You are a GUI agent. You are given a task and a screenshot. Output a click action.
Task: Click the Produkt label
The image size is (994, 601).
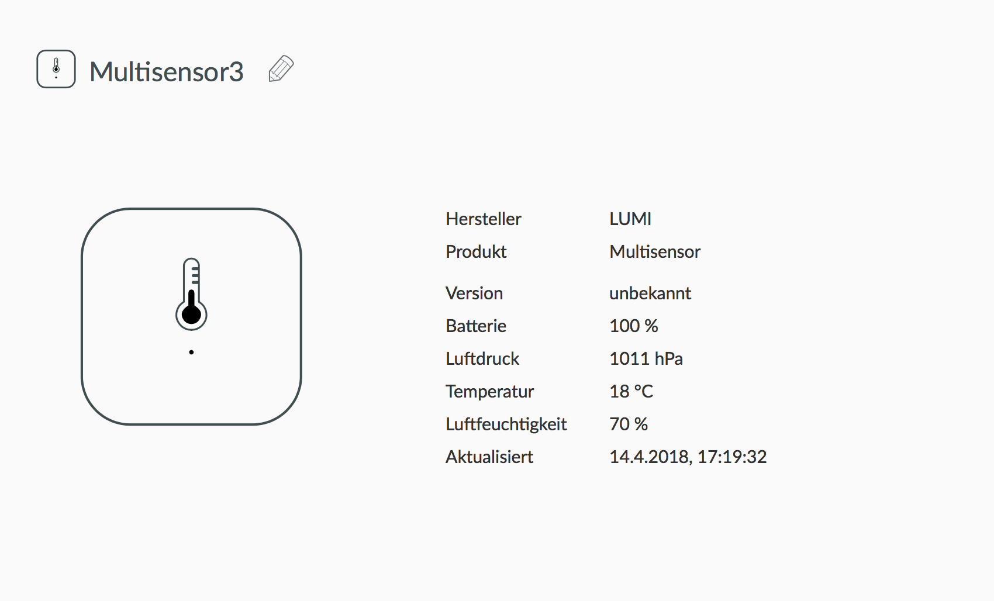click(x=476, y=251)
